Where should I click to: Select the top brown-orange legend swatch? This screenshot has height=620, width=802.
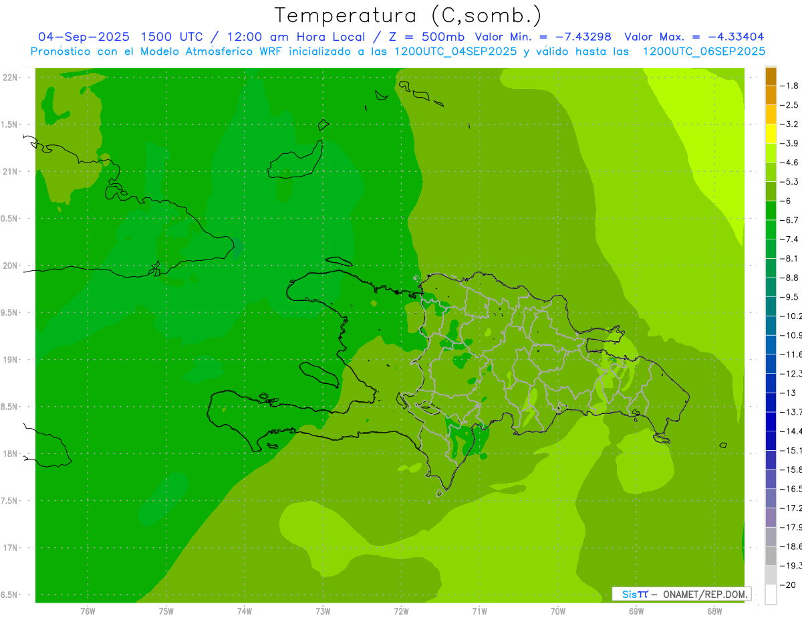coord(771,76)
